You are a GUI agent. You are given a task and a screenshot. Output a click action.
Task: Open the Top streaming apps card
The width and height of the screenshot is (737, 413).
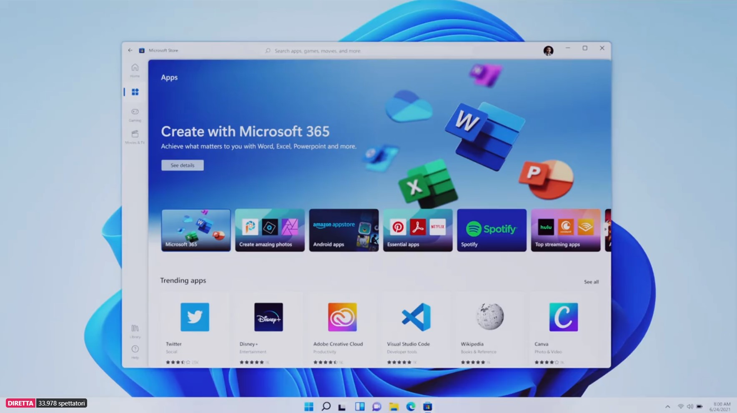[566, 230]
